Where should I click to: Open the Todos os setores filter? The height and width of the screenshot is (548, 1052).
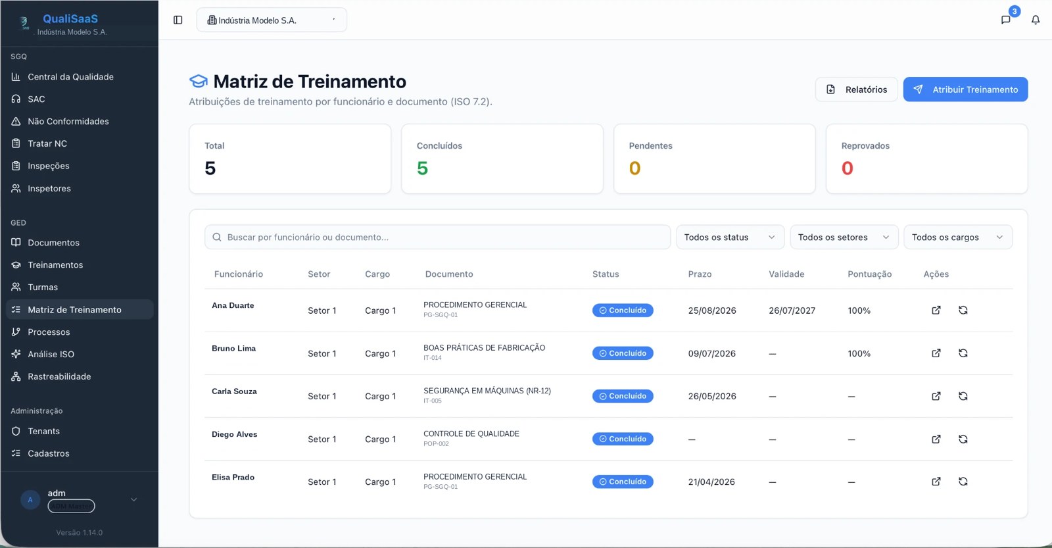coord(844,237)
